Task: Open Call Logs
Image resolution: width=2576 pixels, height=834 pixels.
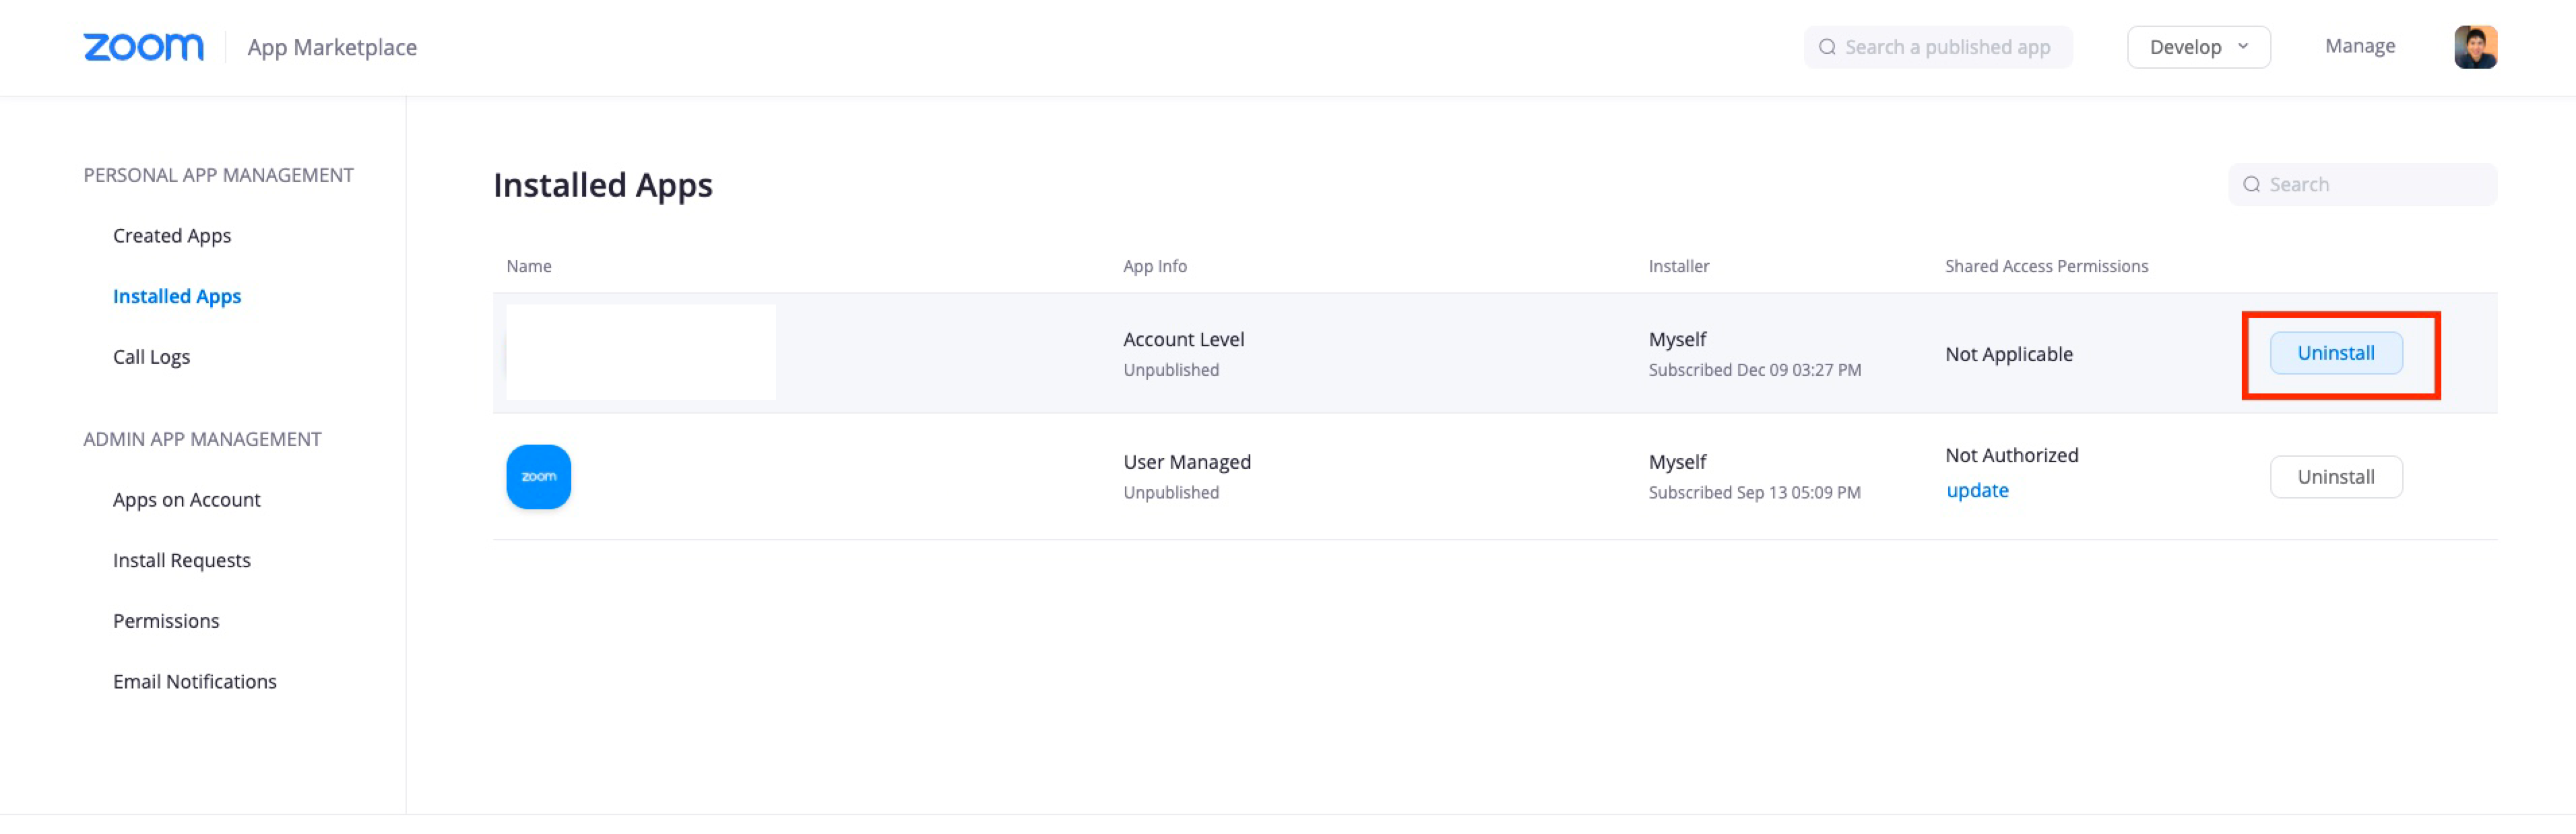Action: coord(151,356)
